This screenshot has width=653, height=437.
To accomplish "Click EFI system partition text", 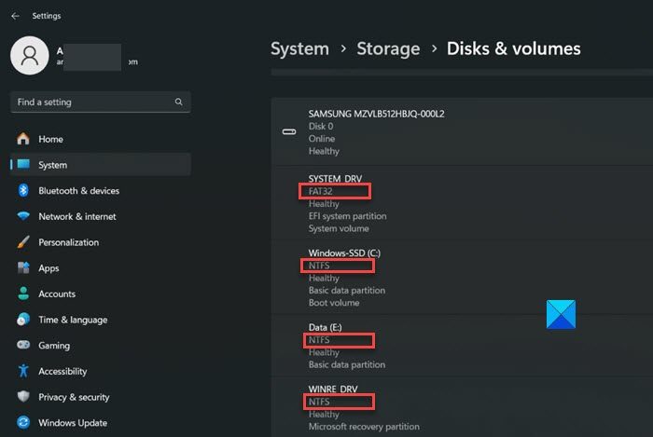I will pos(347,216).
